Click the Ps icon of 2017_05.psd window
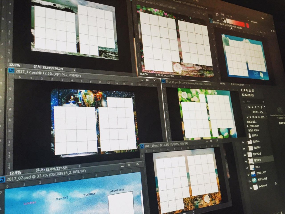 211,21
